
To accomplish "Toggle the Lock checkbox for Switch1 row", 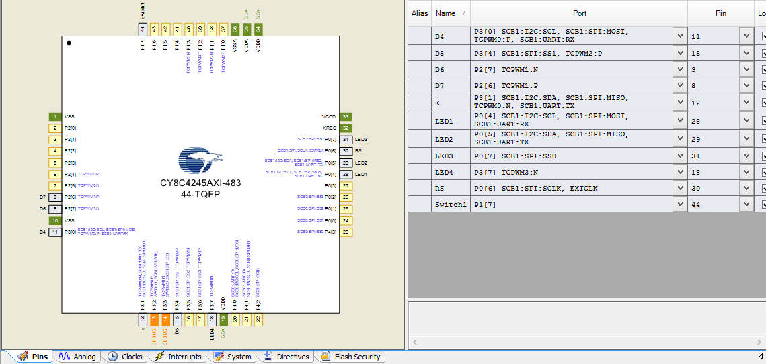I will [763, 204].
